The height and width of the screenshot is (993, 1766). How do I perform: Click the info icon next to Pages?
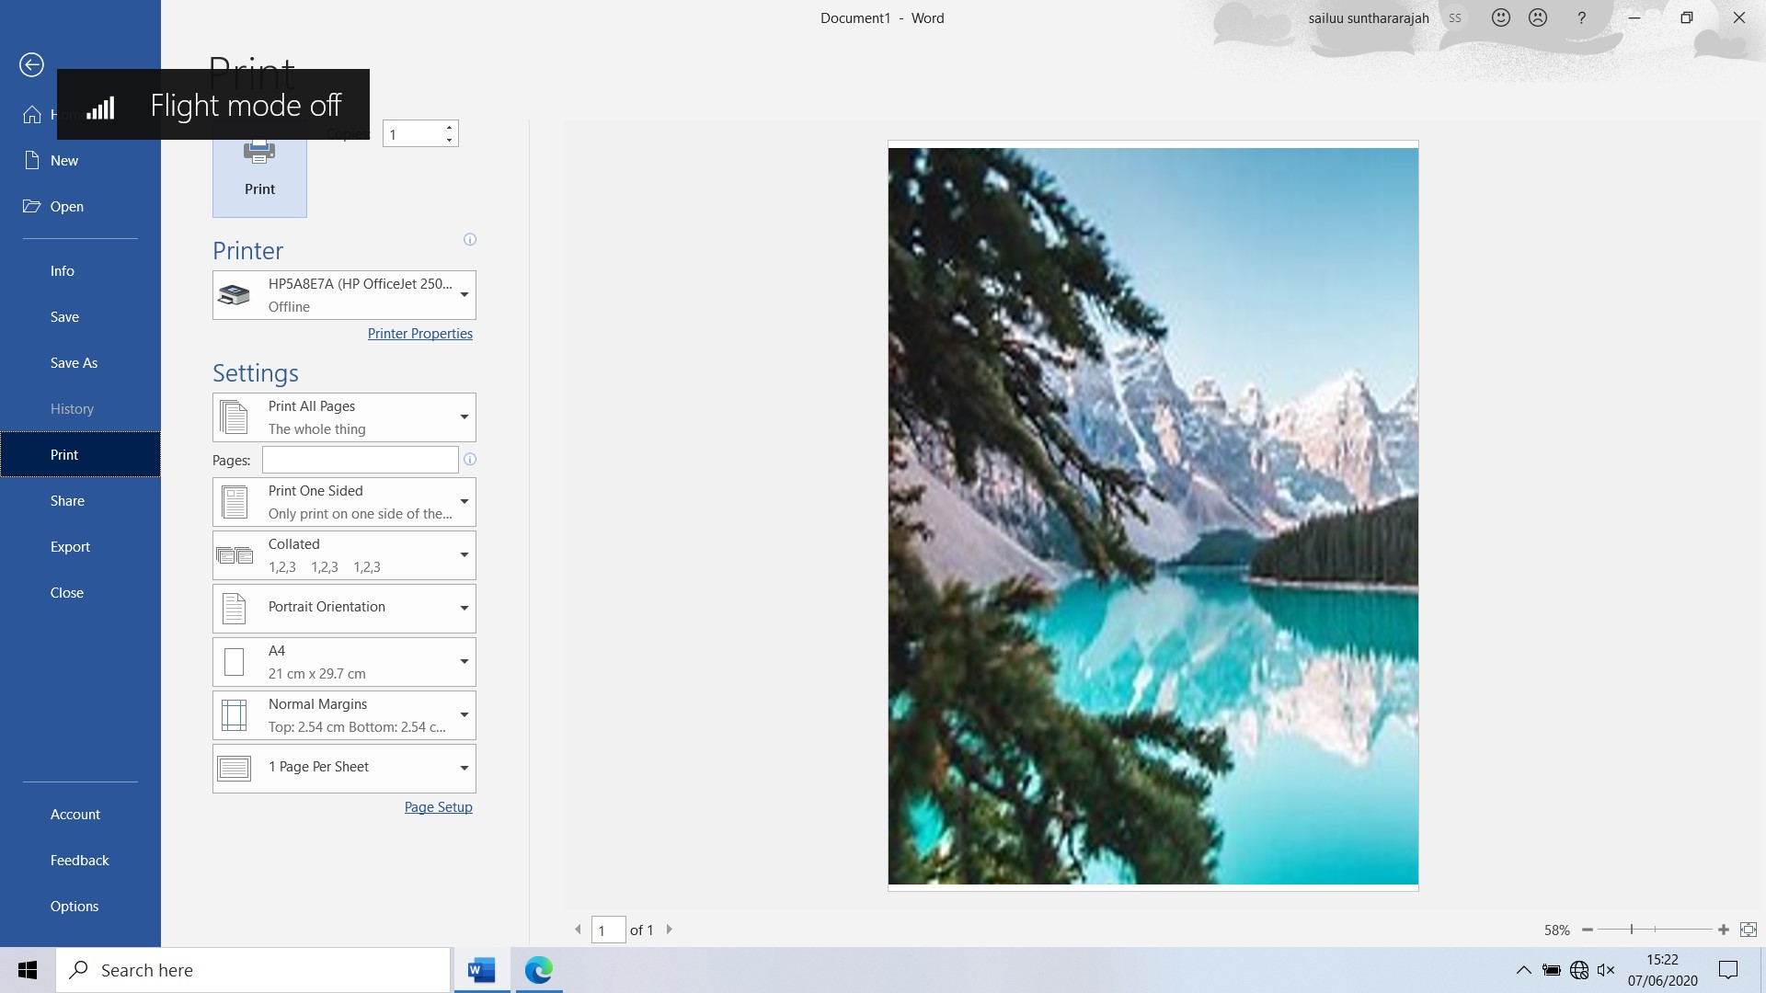470,460
